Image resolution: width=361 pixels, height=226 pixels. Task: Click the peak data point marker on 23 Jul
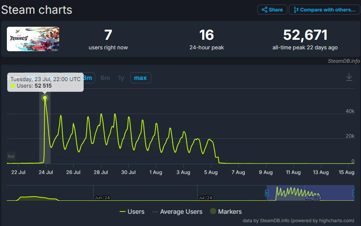45,98
